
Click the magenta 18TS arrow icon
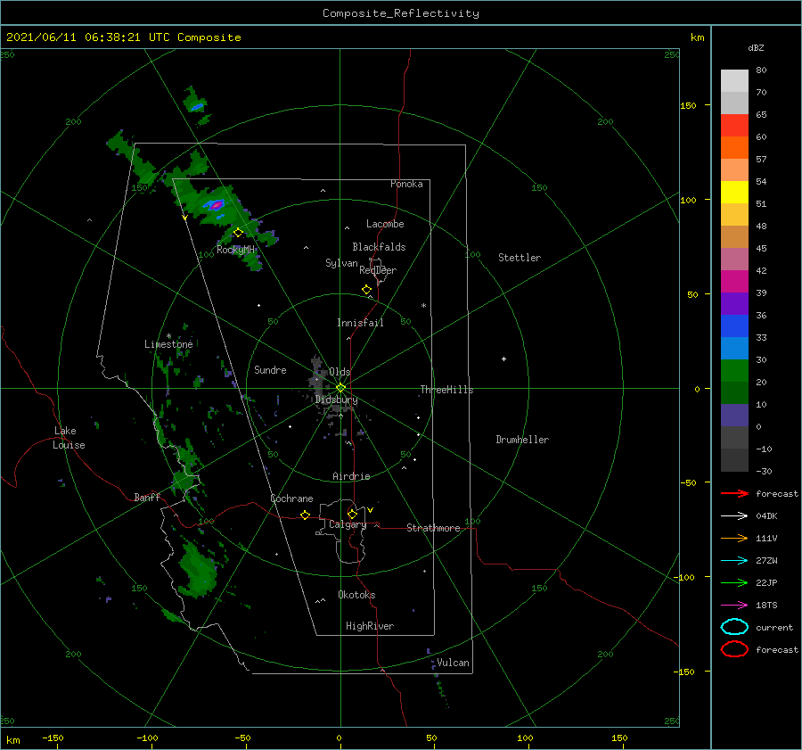(734, 606)
